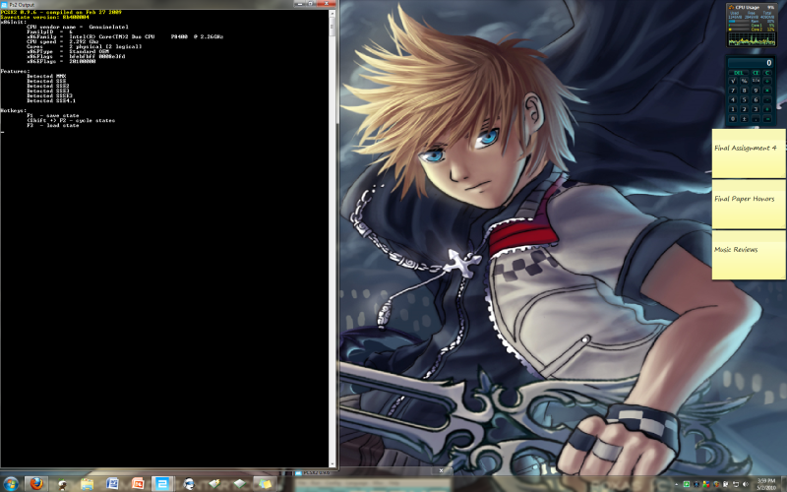Select the 'Final Paper Honors' sticky note
787x492 pixels.
tap(749, 204)
